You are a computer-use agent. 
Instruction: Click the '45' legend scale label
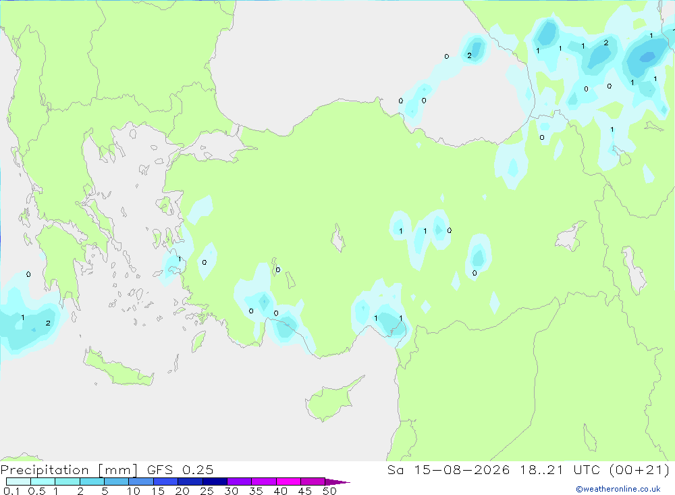[x=305, y=491]
